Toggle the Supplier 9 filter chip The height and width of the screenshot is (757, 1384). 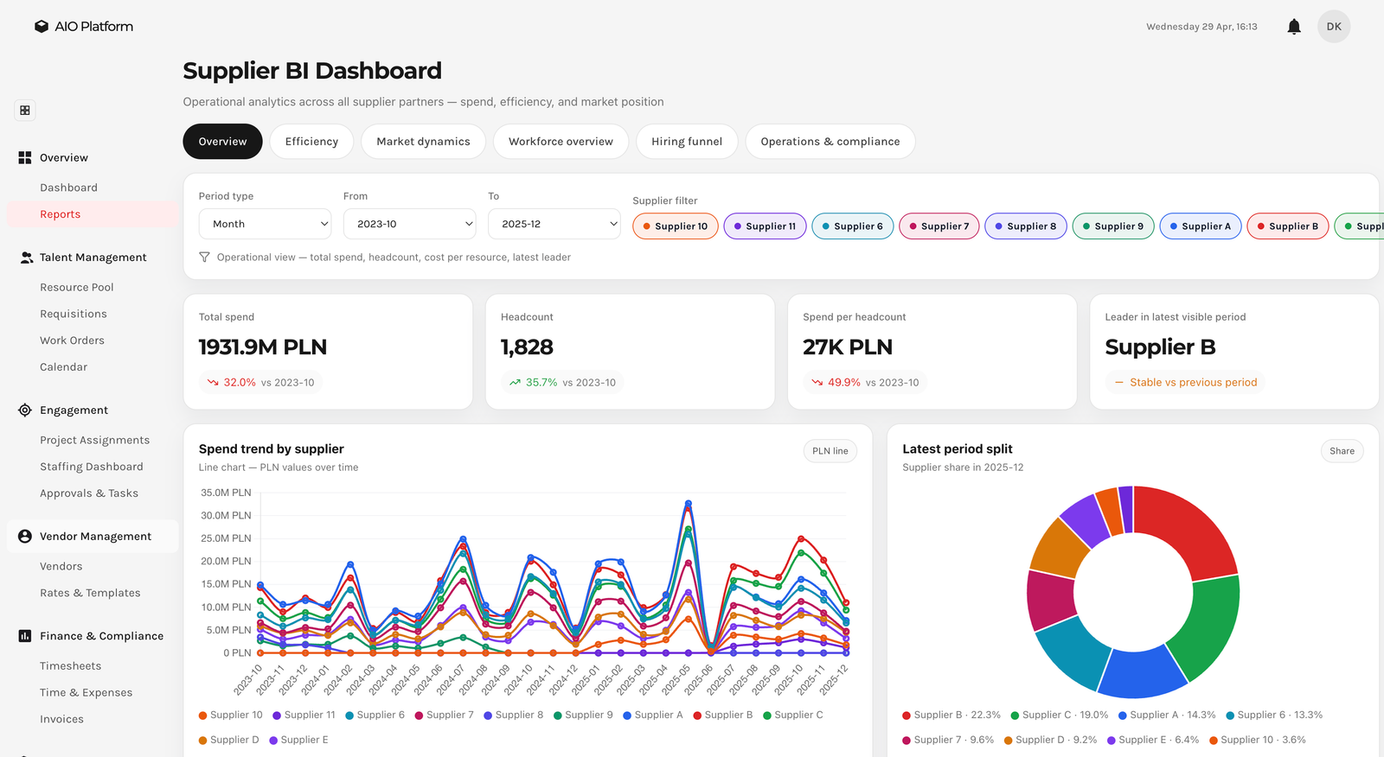(1113, 226)
